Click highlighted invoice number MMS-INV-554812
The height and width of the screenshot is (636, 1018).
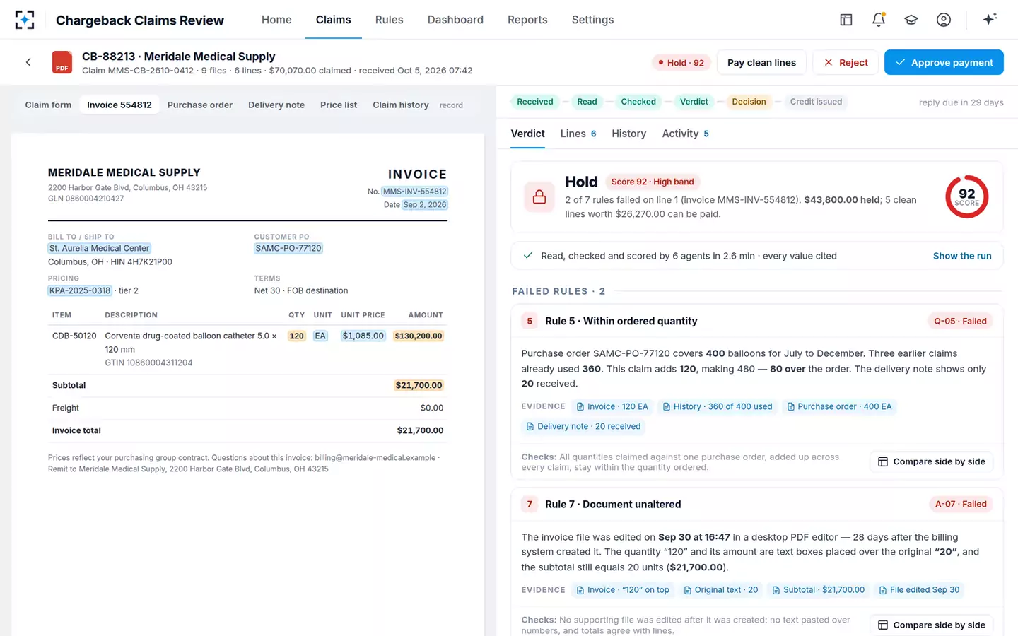point(415,192)
